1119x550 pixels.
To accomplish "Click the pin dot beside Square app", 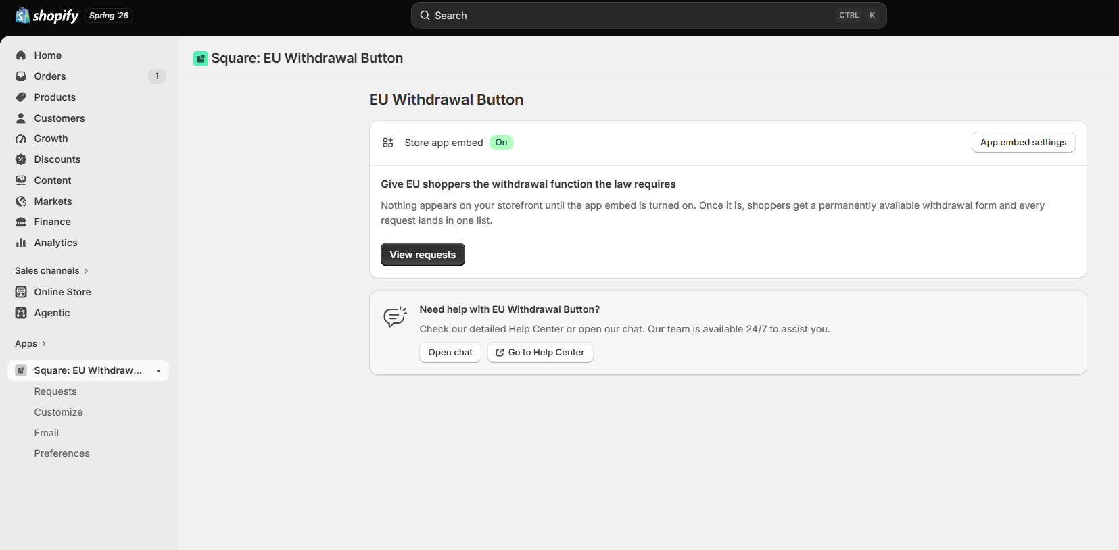I will click(158, 371).
